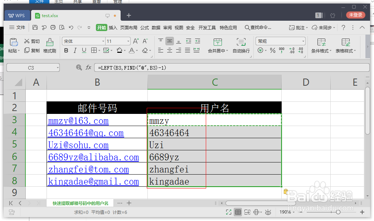Activate the Format Painter (格式刷)
The height and width of the screenshot is (221, 374).
coord(50,46)
